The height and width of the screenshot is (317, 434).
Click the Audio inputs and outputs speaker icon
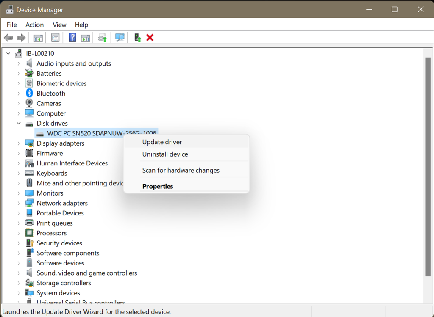(x=29, y=63)
